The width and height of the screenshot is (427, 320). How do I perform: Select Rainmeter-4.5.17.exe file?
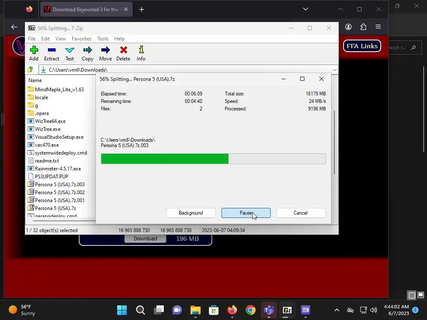point(54,168)
